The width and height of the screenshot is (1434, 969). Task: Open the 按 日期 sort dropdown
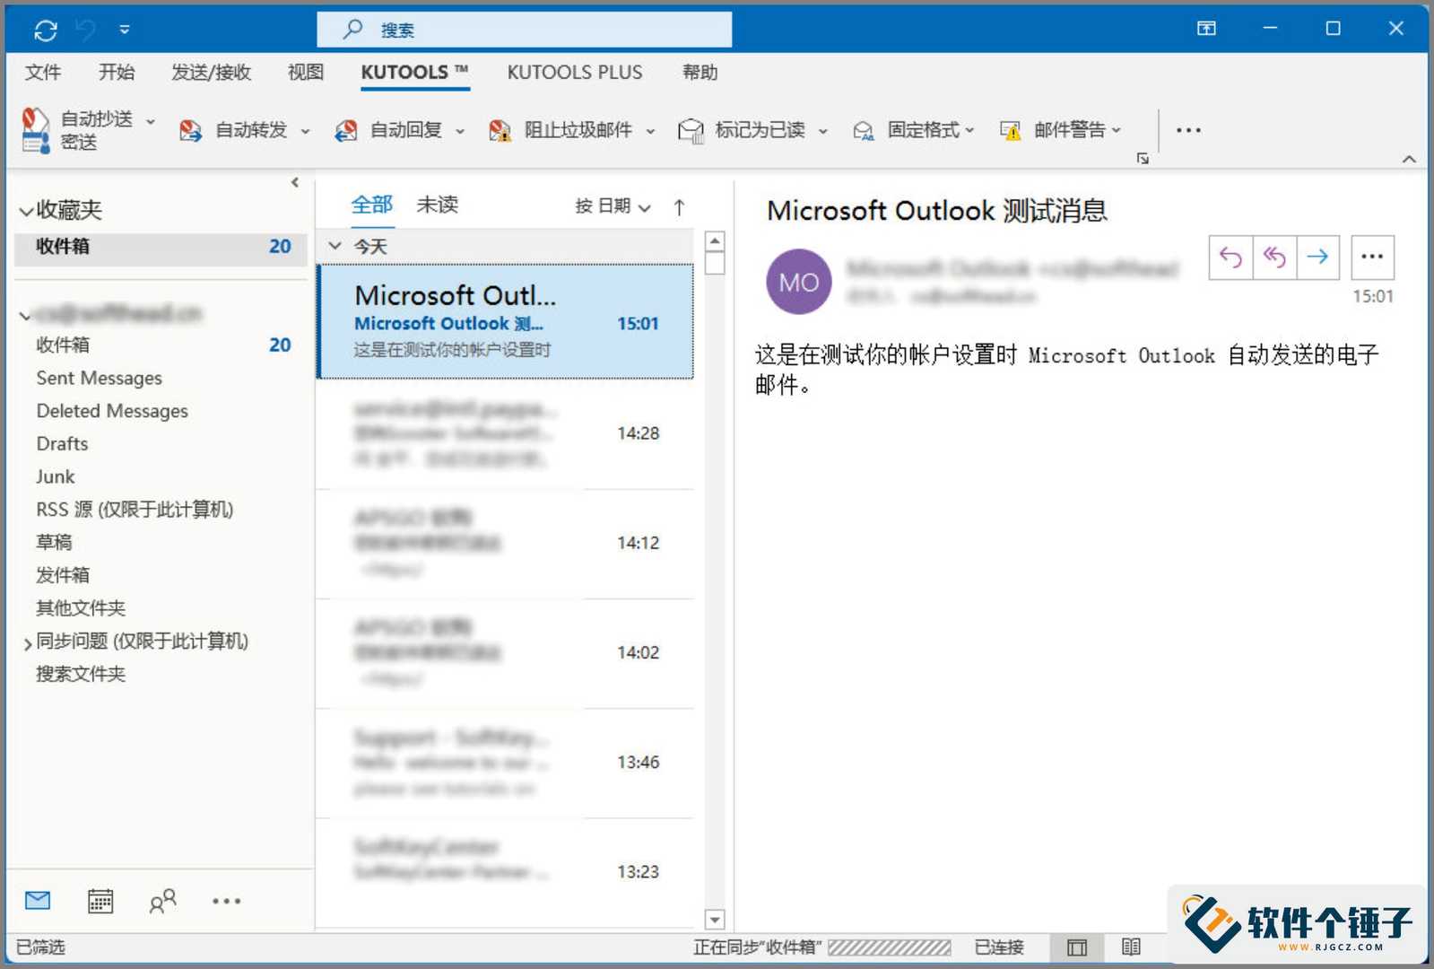613,206
